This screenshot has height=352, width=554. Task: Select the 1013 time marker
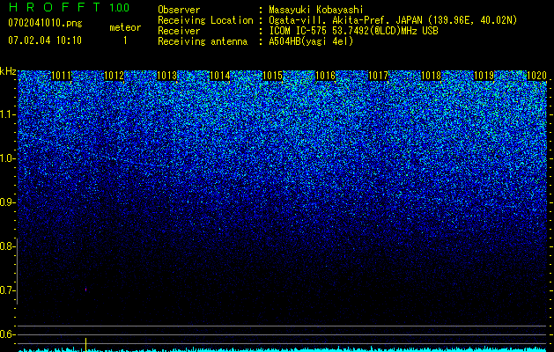point(166,76)
